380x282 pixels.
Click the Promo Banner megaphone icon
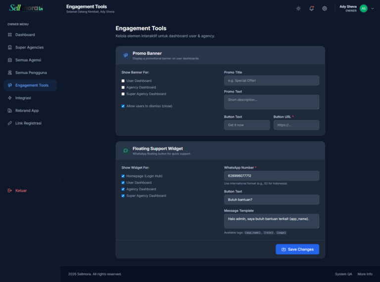coord(126,55)
